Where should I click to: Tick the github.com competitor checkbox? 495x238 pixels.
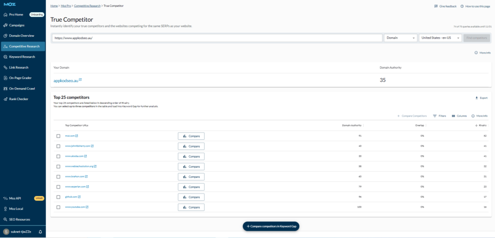tap(58, 197)
